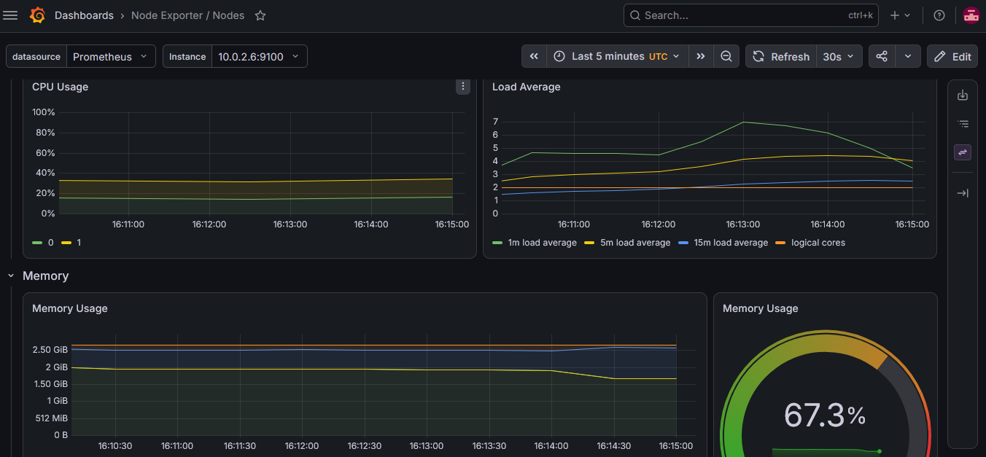Click the Edit dashboard button
The width and height of the screenshot is (986, 457).
coord(952,56)
